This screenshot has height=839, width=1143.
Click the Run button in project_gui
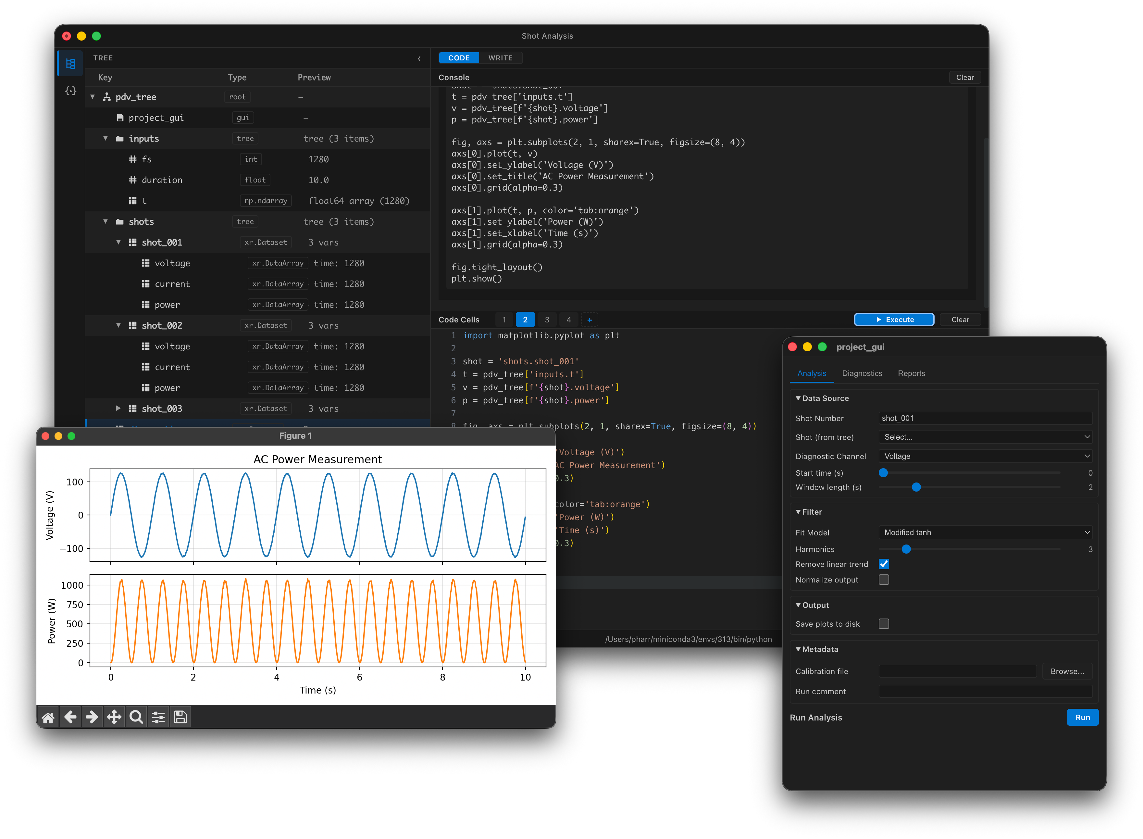click(x=1083, y=718)
